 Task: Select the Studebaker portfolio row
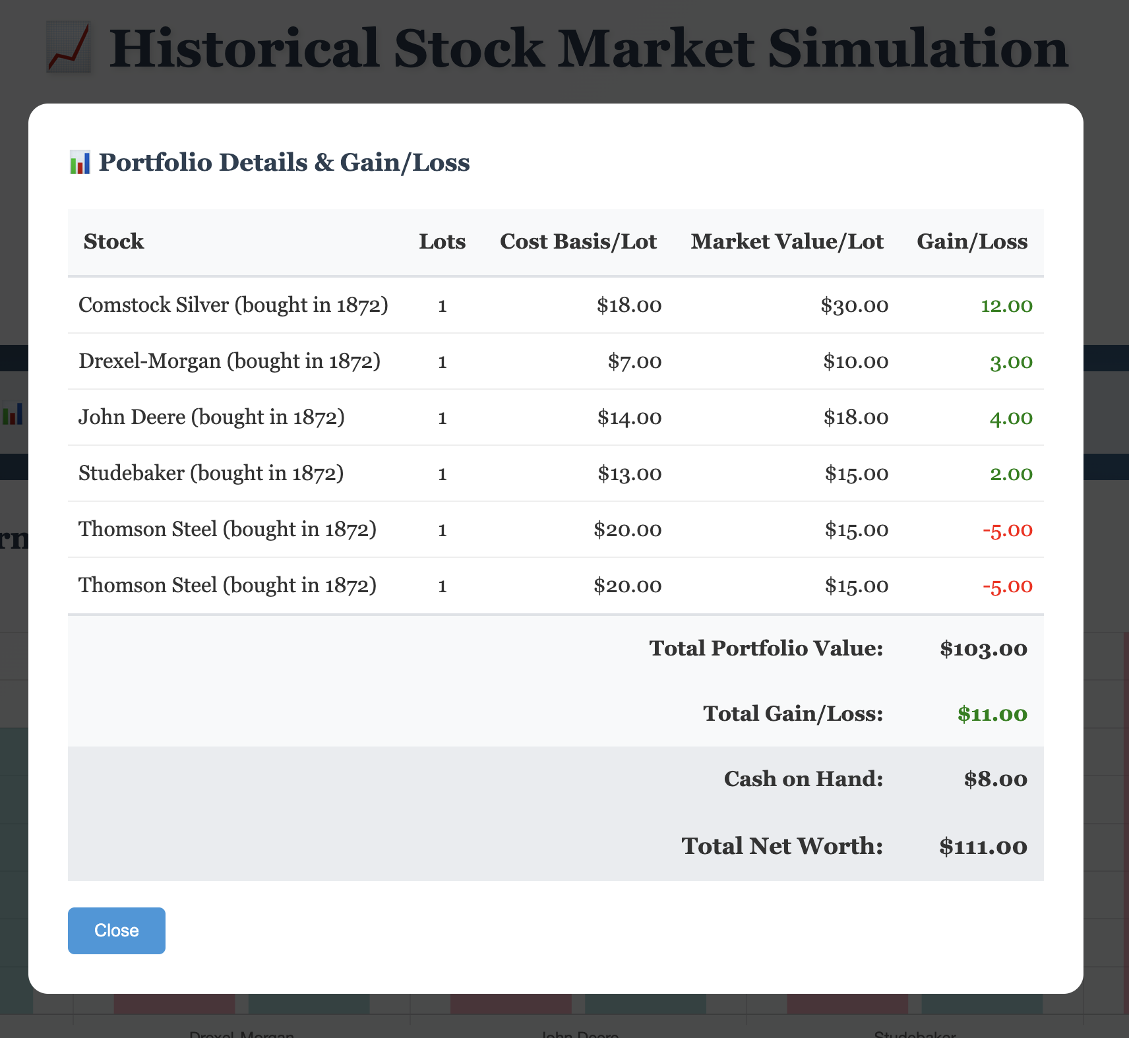[211, 473]
